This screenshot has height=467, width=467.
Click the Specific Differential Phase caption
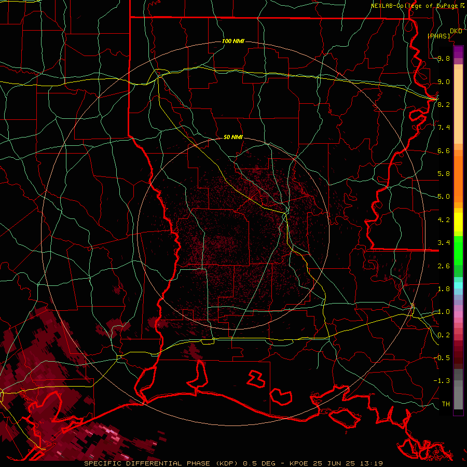[233, 463]
